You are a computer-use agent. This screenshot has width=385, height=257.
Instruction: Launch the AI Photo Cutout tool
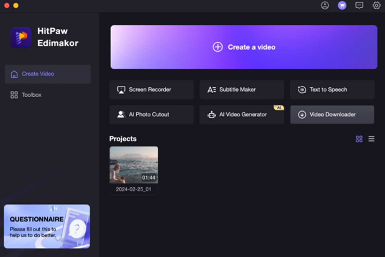coord(151,115)
